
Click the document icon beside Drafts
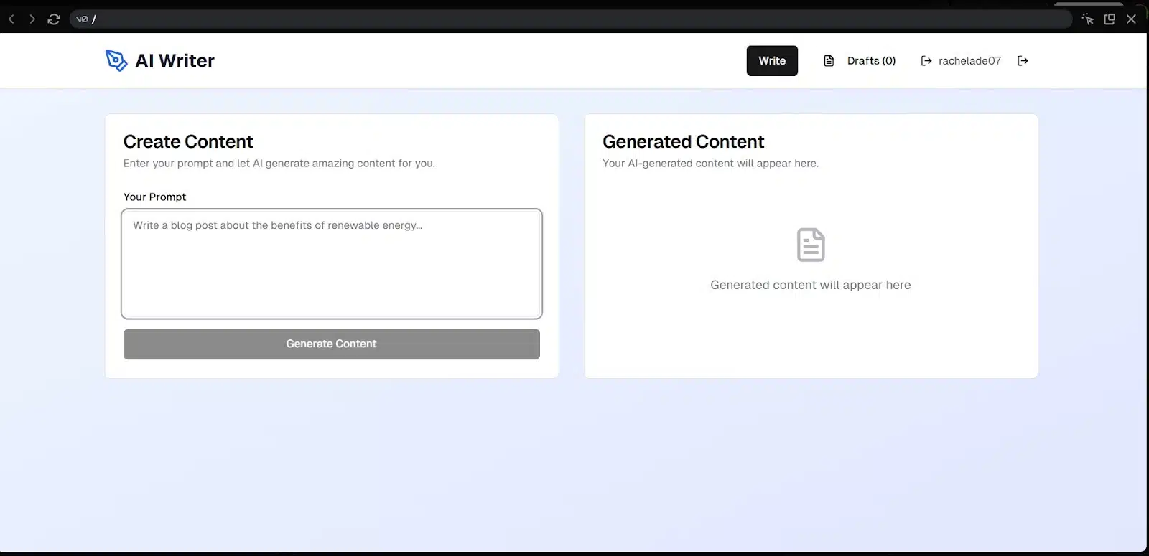click(829, 61)
